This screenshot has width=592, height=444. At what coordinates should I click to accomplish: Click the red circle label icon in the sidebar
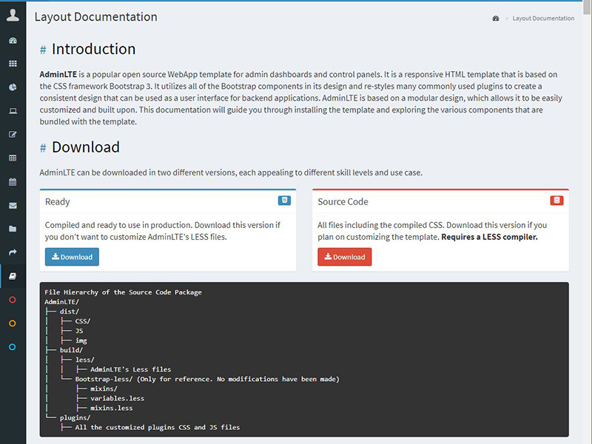pos(13,300)
